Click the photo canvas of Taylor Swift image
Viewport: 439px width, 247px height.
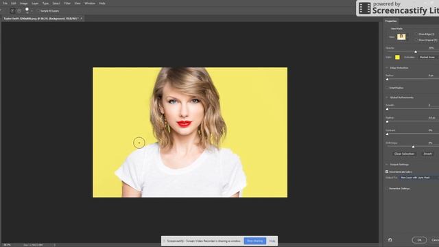(190, 132)
